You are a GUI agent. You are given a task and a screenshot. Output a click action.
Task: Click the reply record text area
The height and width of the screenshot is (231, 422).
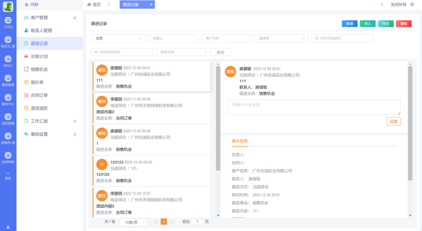click(x=314, y=107)
